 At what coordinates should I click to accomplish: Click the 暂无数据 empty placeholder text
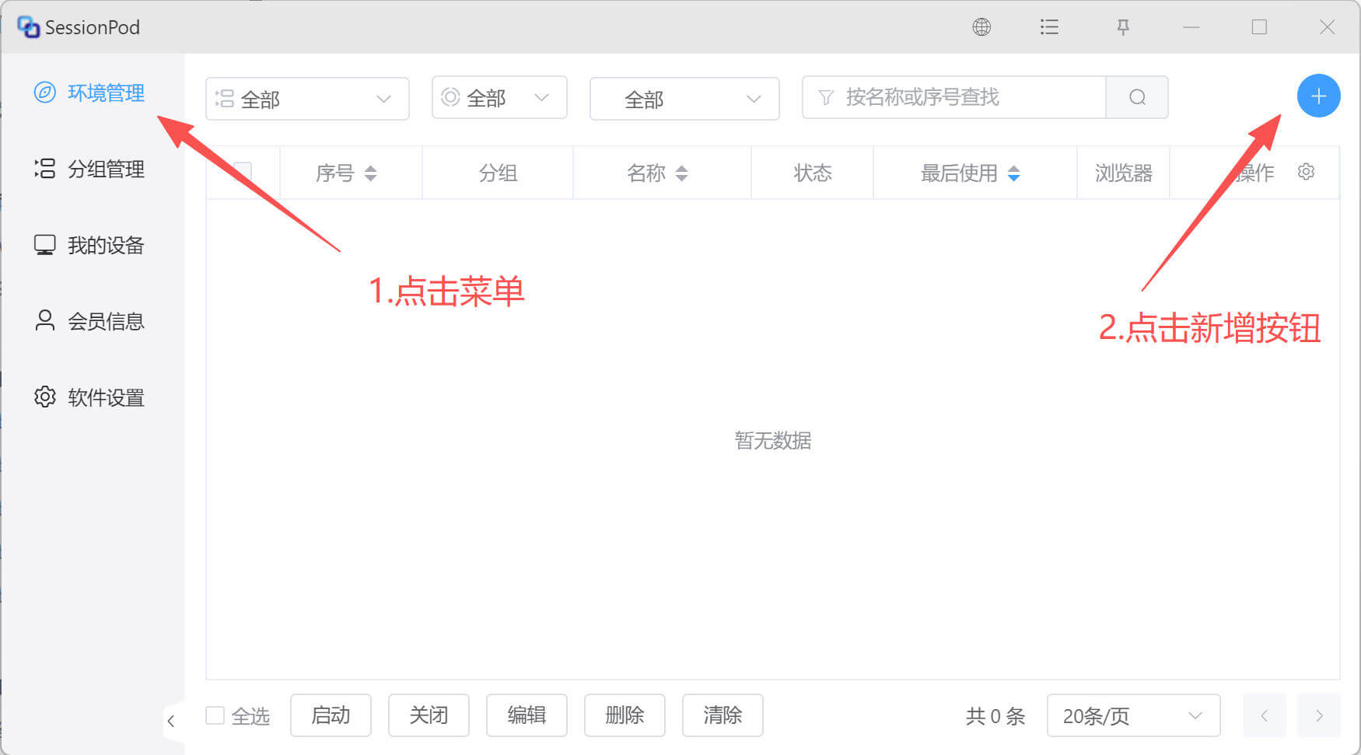pyautogui.click(x=773, y=441)
